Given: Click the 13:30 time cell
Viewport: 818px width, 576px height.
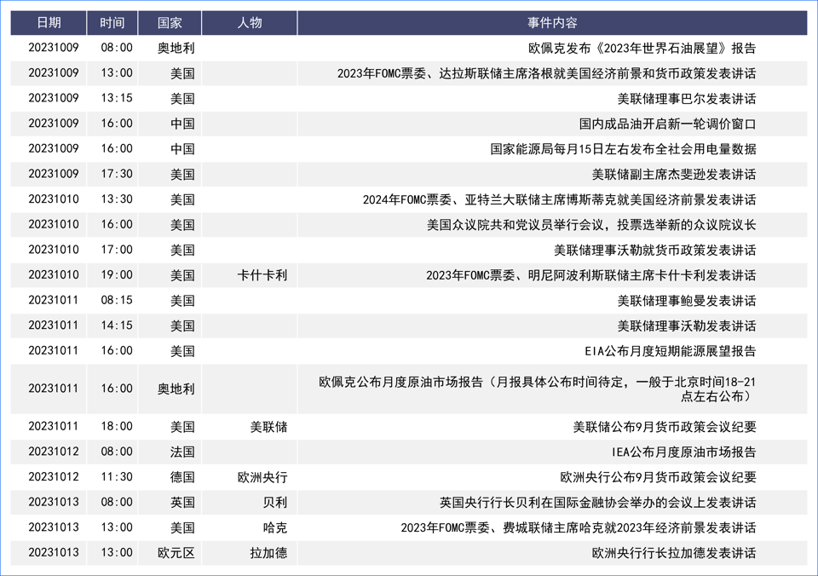Looking at the screenshot, I should tap(117, 199).
